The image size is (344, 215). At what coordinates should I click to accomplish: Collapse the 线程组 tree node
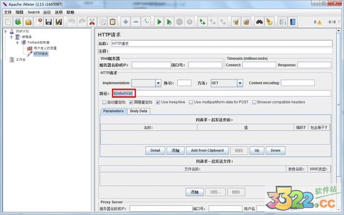pos(12,37)
